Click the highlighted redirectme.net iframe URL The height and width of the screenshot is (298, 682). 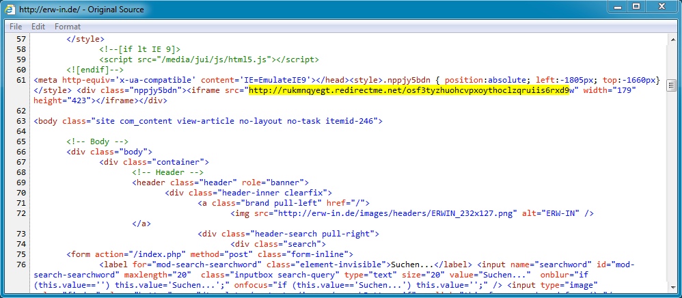(409, 90)
